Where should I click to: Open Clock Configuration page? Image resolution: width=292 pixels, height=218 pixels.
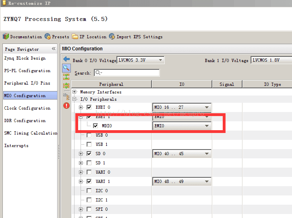pyautogui.click(x=27, y=108)
